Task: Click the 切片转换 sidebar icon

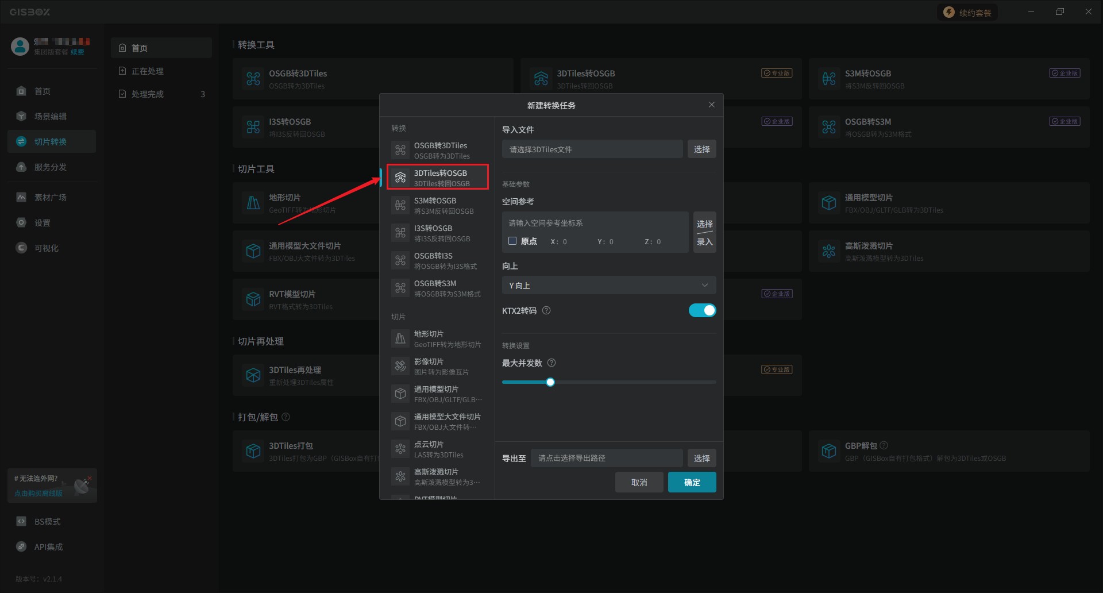Action: 21,142
